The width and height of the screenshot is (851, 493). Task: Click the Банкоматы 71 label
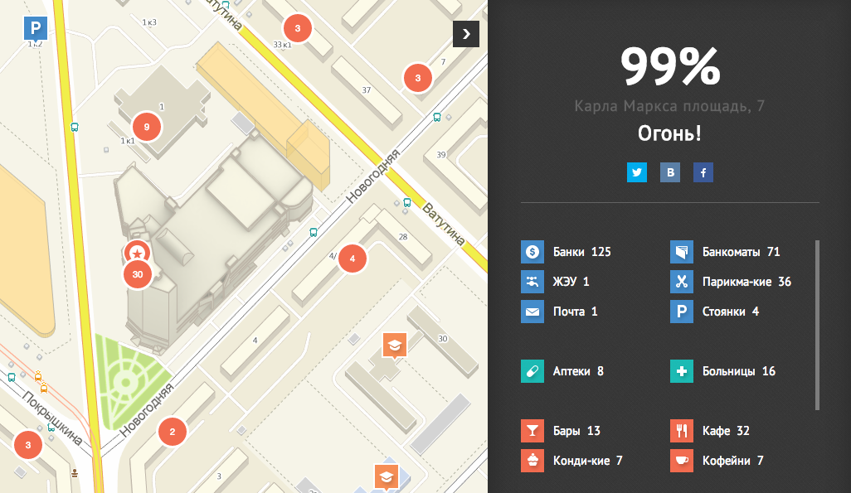(x=741, y=252)
